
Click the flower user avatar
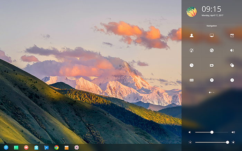192,12
